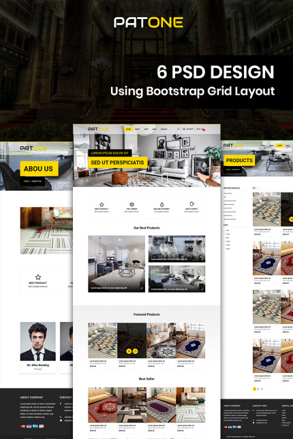Click yellow cart icon on featured rug
This screenshot has height=439, width=293.
(129, 351)
